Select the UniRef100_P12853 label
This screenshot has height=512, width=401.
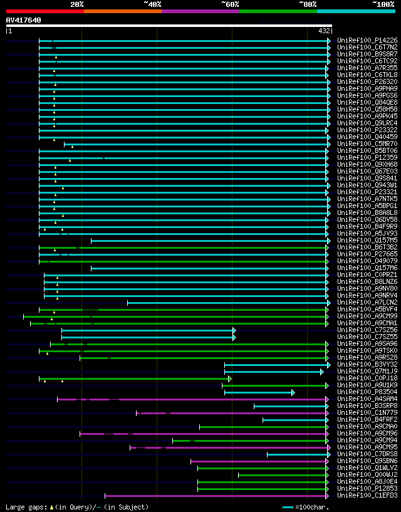pyautogui.click(x=367, y=488)
